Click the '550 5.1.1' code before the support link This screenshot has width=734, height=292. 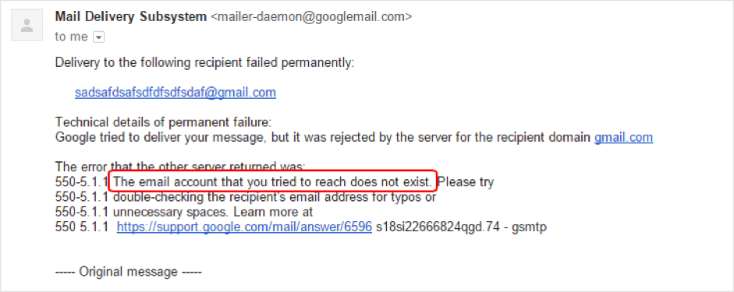point(82,227)
